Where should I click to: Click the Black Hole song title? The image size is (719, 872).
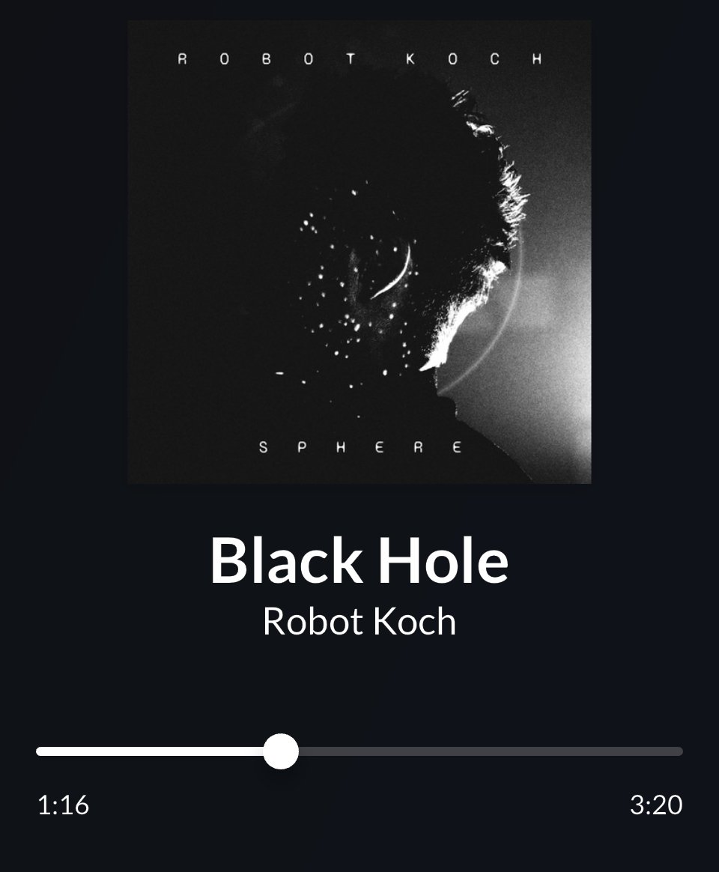point(359,560)
